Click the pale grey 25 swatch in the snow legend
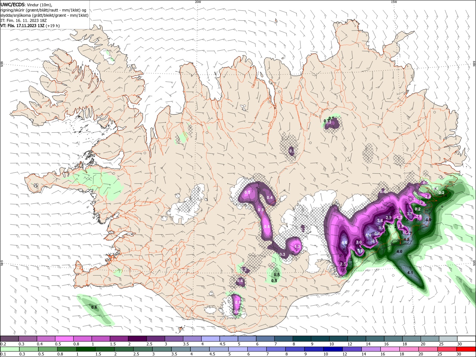Image resolution: width=476 pixels, height=357 pixels. pos(448,339)
